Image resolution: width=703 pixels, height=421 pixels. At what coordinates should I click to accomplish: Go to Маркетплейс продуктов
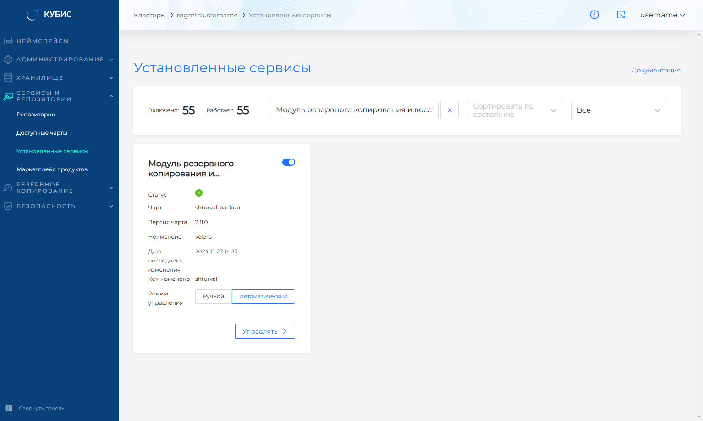pyautogui.click(x=52, y=169)
